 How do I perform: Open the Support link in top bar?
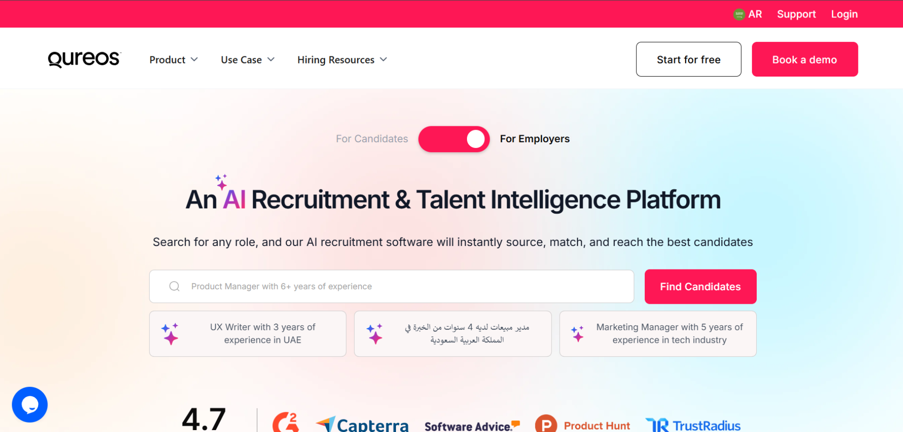click(796, 14)
